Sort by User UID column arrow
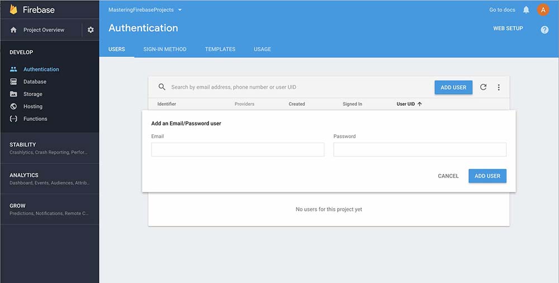The image size is (559, 283). [420, 104]
